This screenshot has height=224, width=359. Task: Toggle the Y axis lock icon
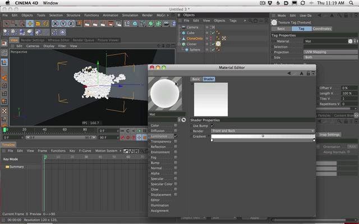(x=63, y=24)
